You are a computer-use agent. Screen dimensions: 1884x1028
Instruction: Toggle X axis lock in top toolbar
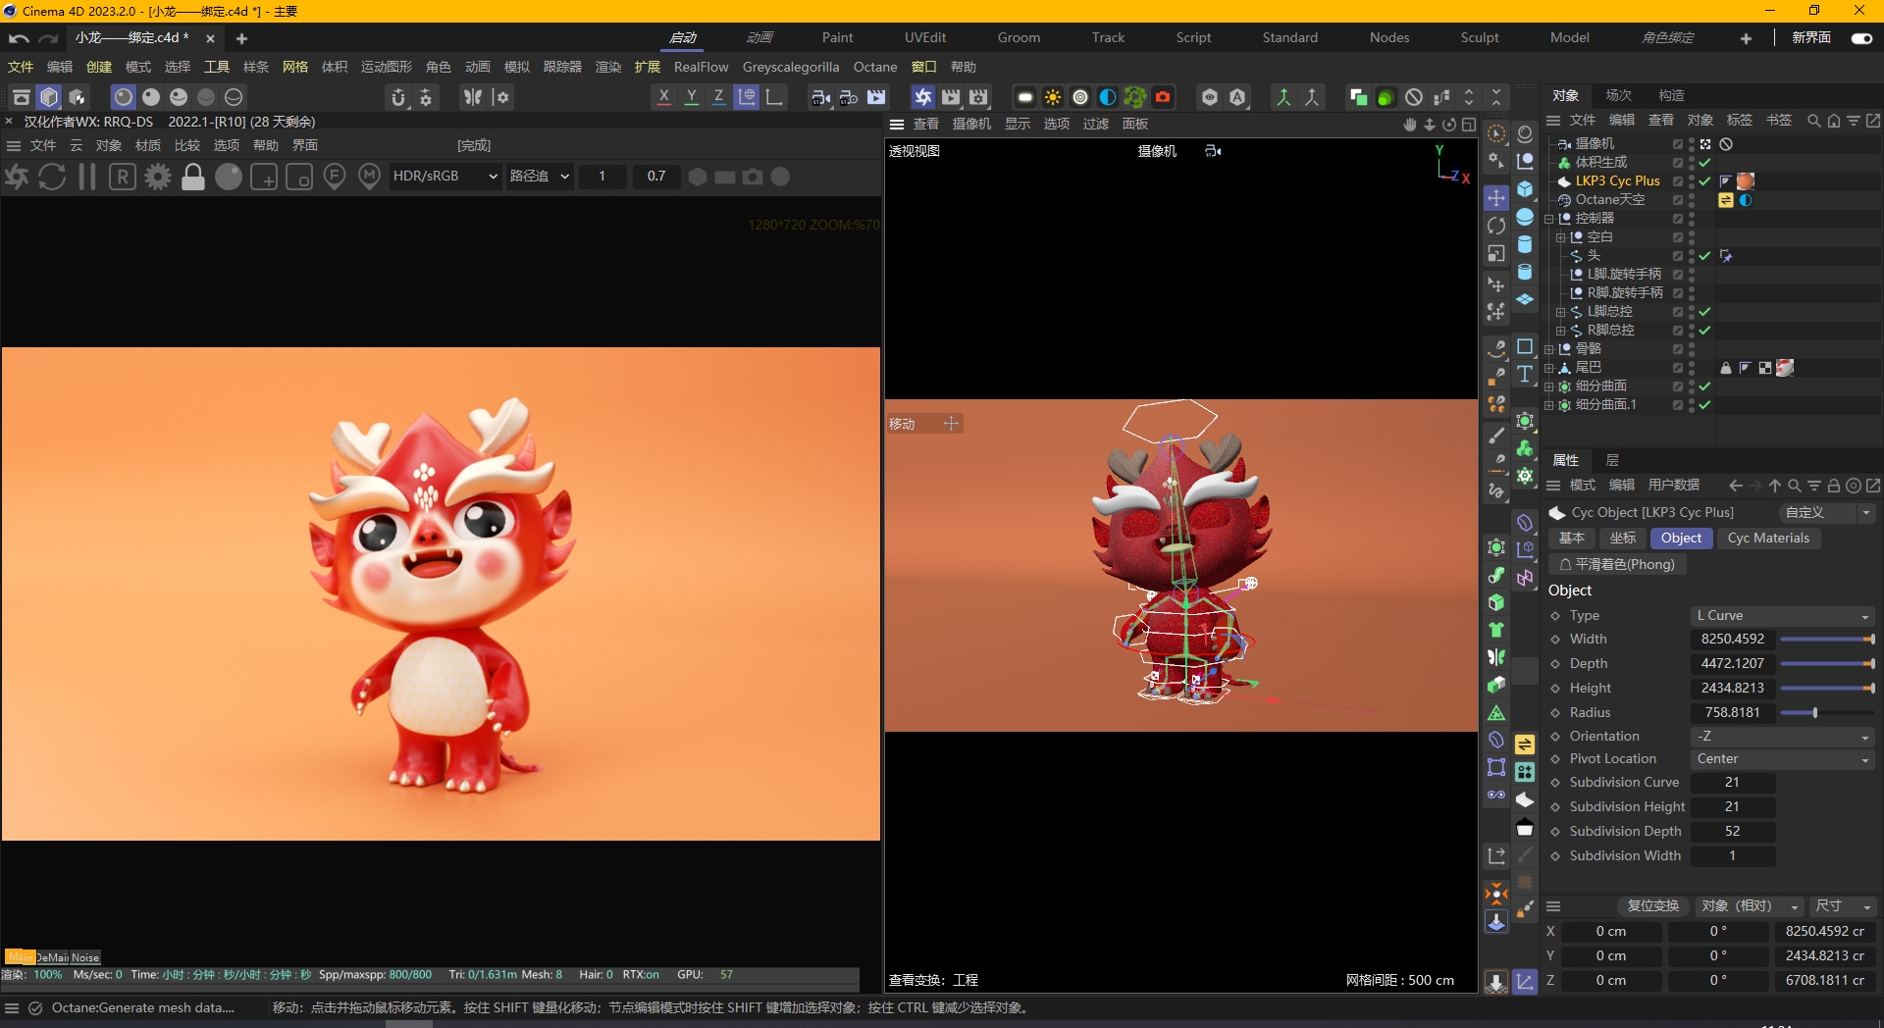[x=664, y=96]
